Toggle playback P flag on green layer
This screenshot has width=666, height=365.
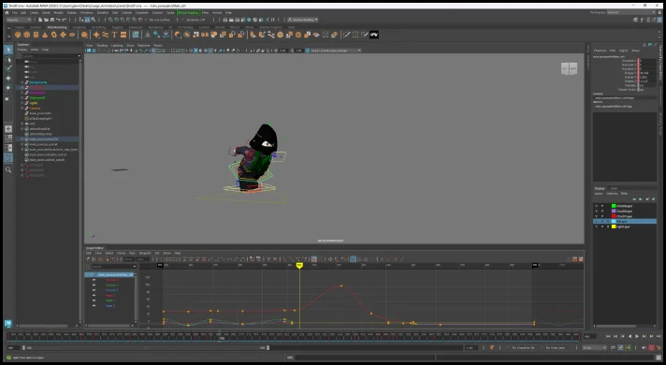(602, 206)
